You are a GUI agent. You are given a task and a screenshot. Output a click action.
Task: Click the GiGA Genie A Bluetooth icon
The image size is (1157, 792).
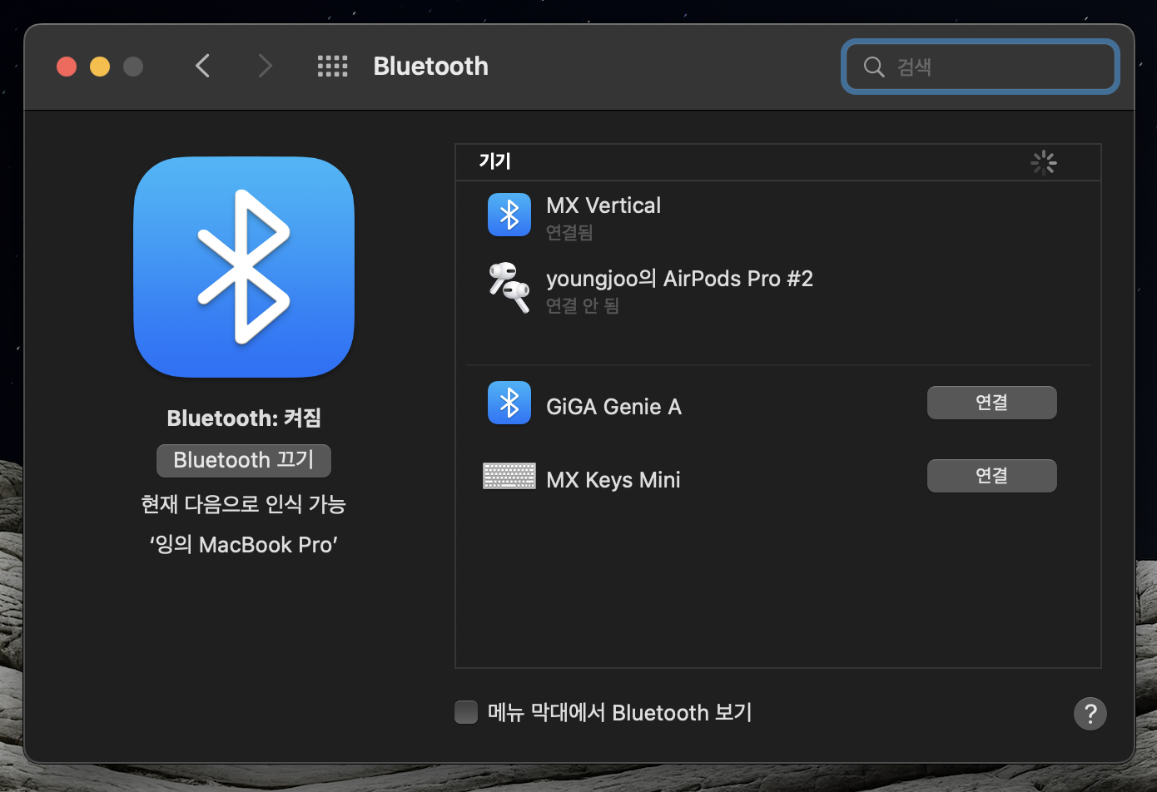[509, 403]
